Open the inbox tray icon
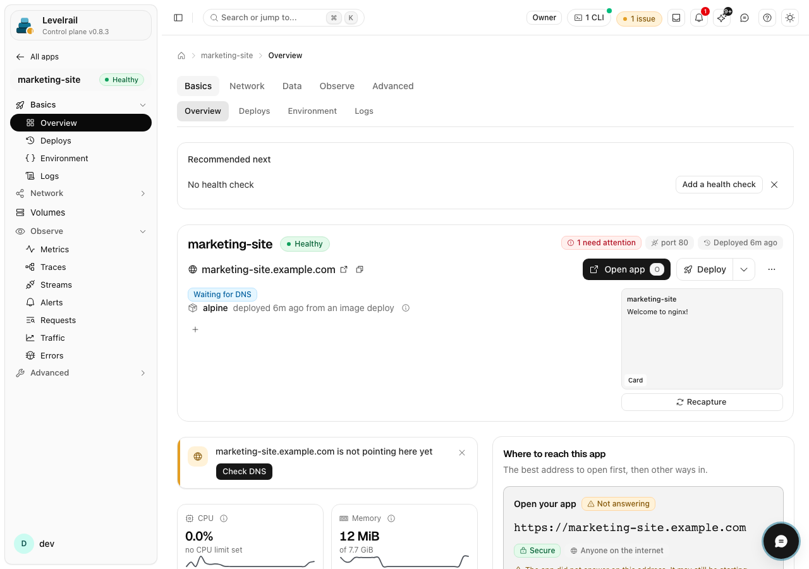The width and height of the screenshot is (809, 569). click(676, 18)
